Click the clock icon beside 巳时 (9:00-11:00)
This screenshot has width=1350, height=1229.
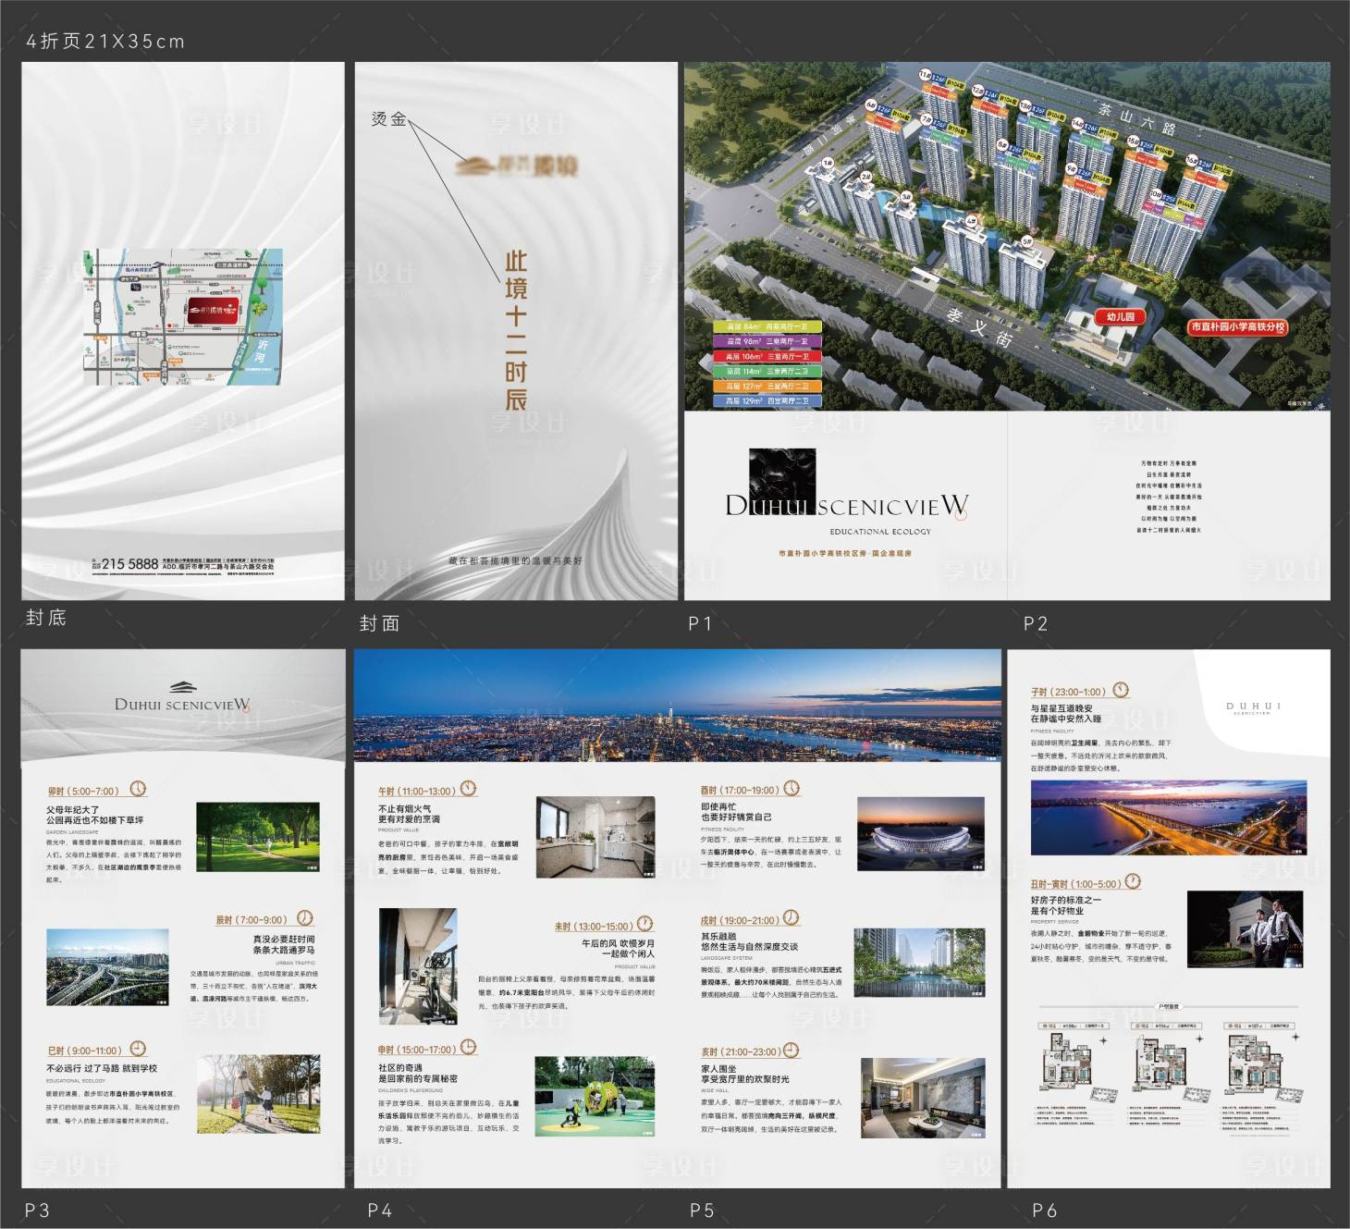[138, 1049]
